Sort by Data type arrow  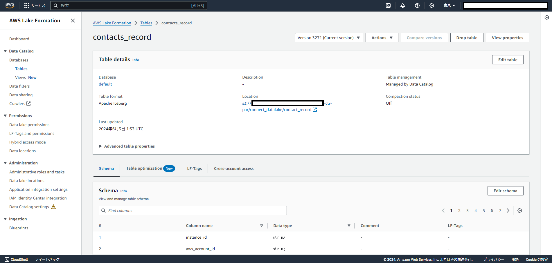[349, 226]
